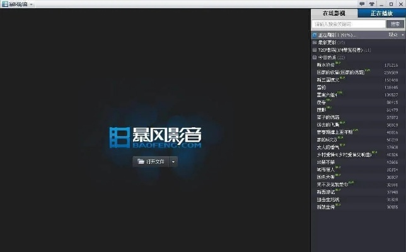Minimize the player window

click(382, 4)
